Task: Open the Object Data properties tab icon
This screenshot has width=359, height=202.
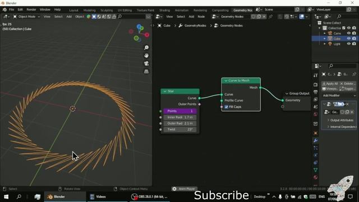Action: [315, 169]
